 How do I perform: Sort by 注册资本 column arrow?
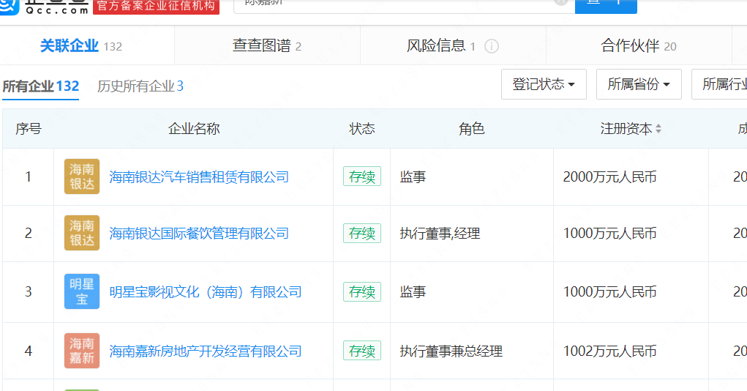658,129
